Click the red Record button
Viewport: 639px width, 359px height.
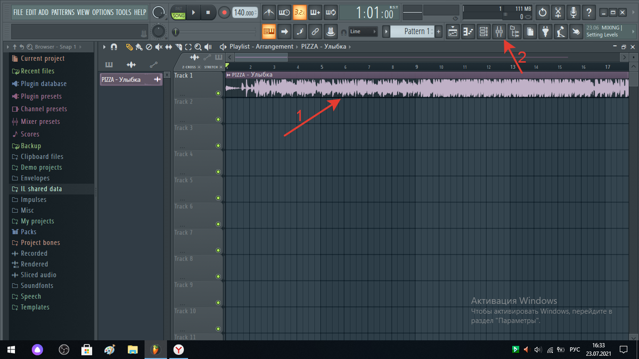point(224,12)
